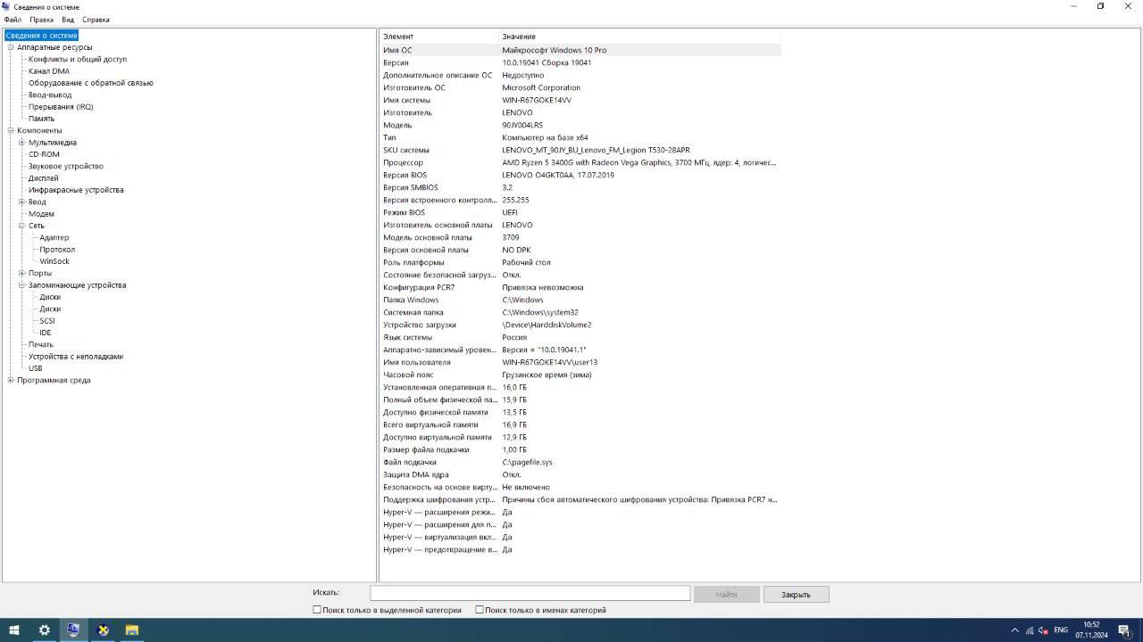Expand the Ввод node
The image size is (1143, 642).
coord(21,202)
